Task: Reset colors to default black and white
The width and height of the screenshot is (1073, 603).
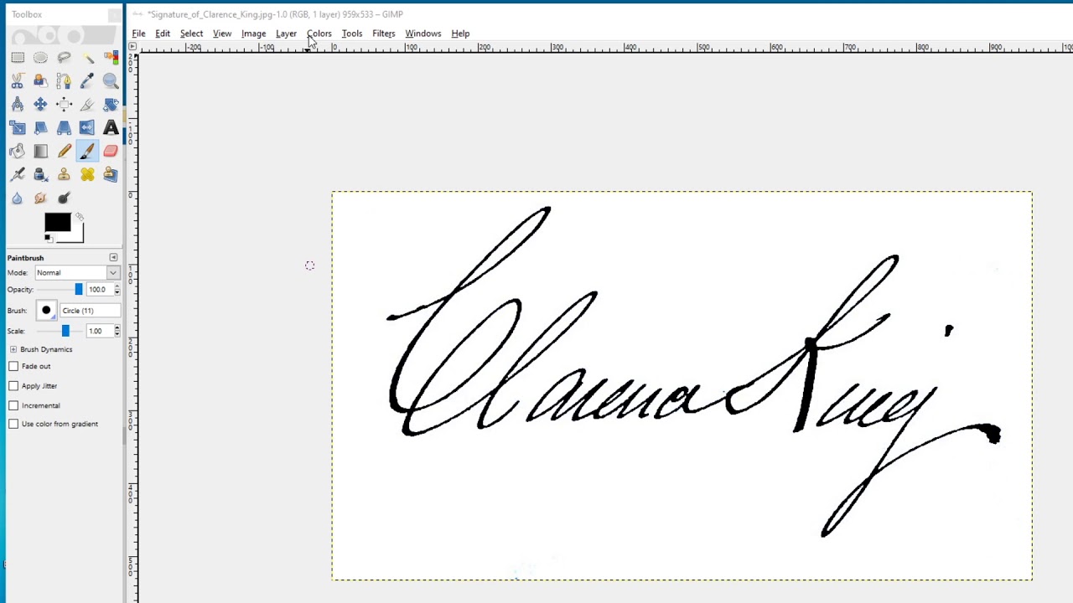Action: [x=48, y=238]
